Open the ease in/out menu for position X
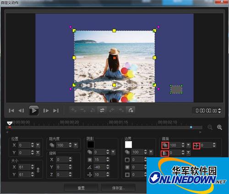The image size is (229, 194). coord(38,145)
